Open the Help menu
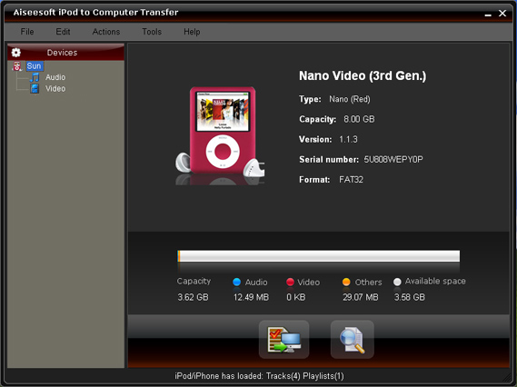 click(x=192, y=32)
